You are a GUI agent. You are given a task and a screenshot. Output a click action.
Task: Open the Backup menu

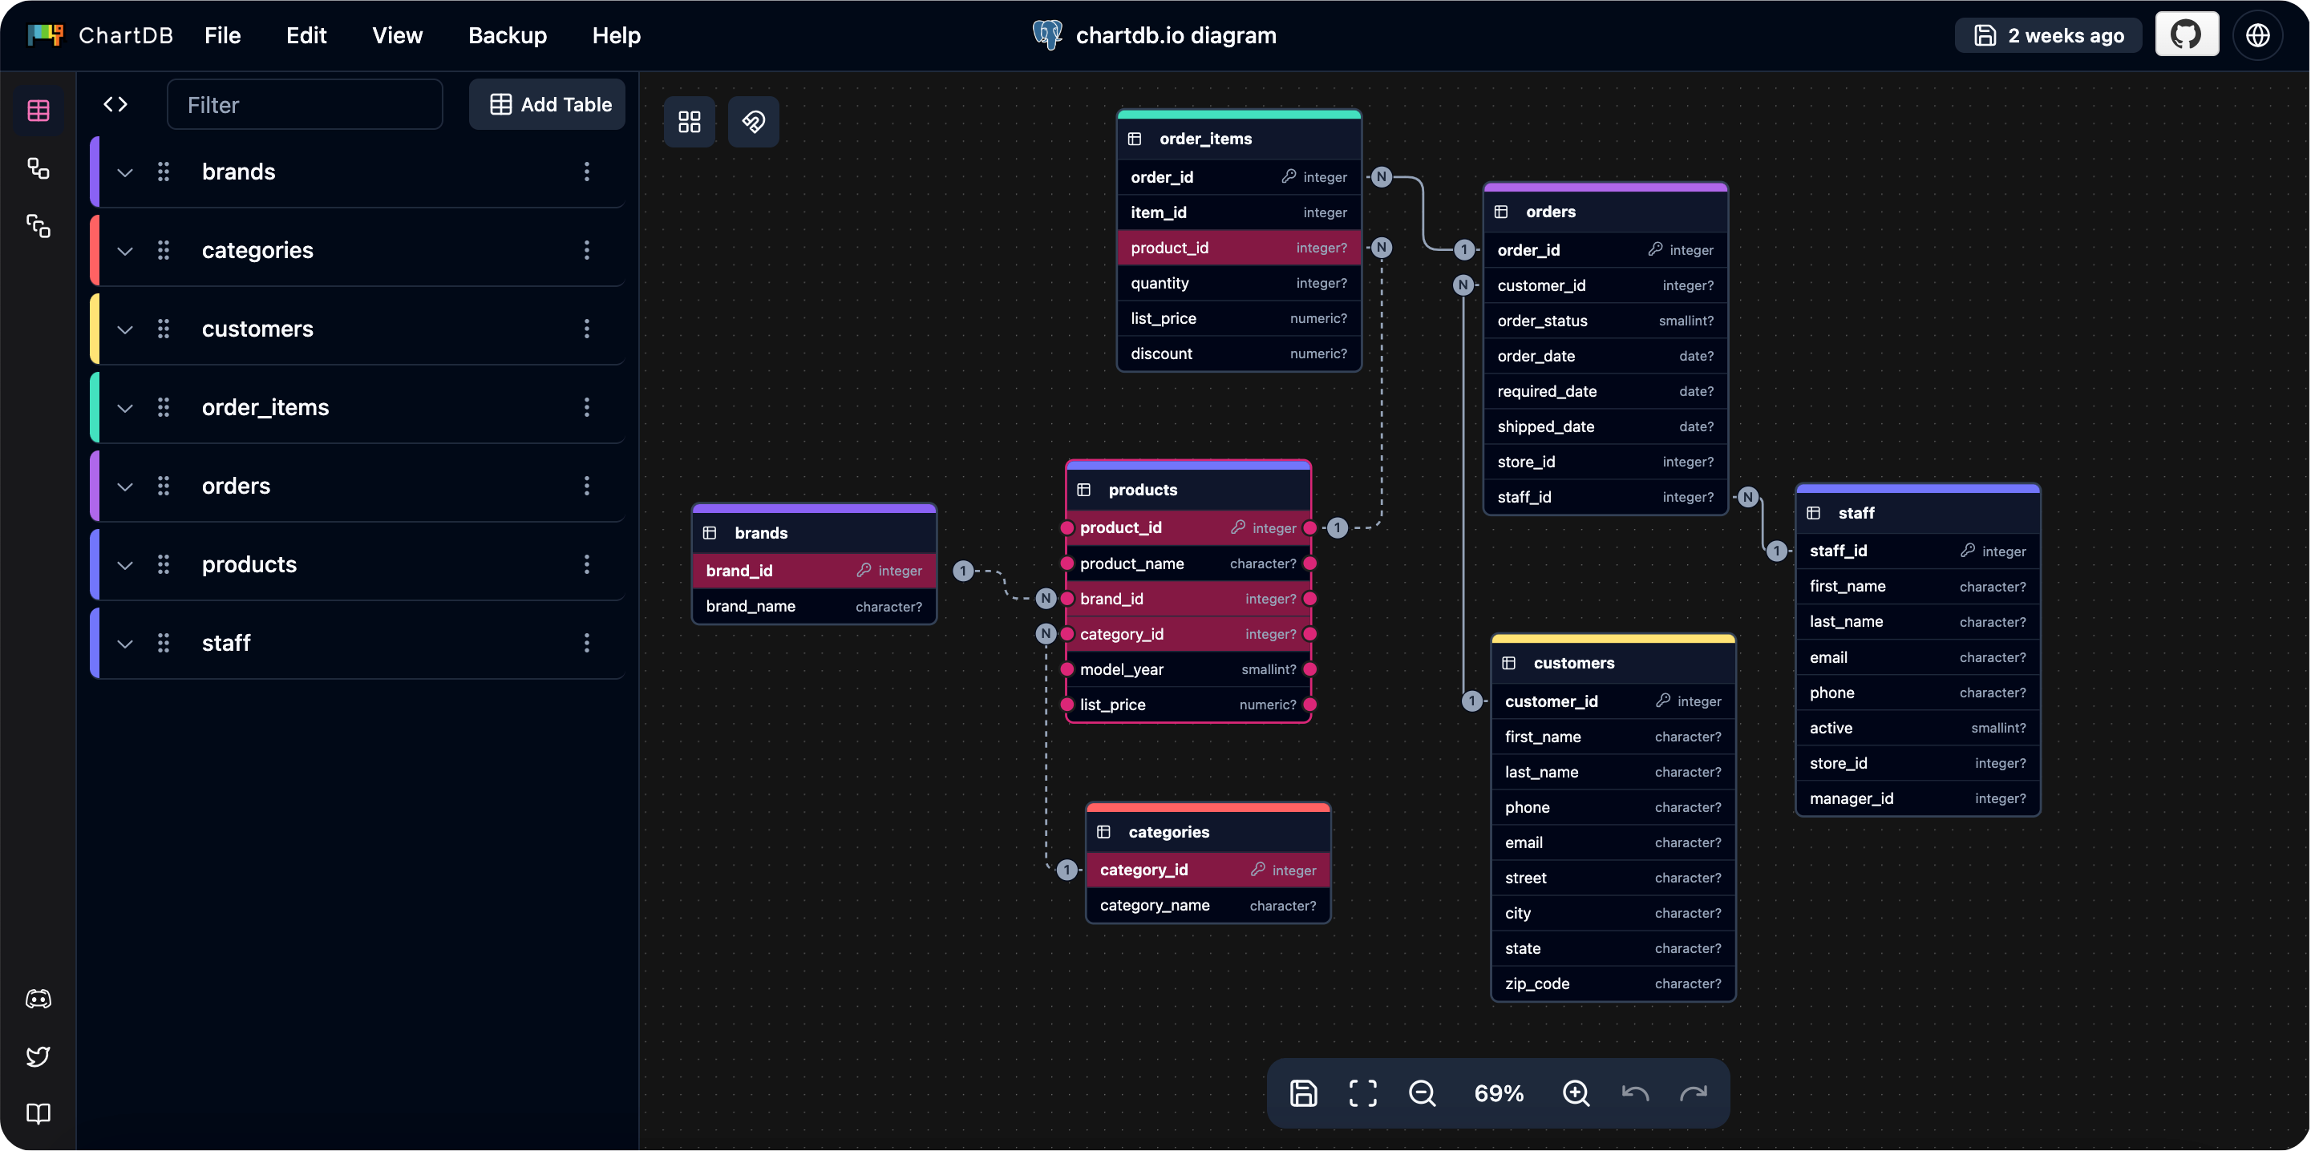507,36
